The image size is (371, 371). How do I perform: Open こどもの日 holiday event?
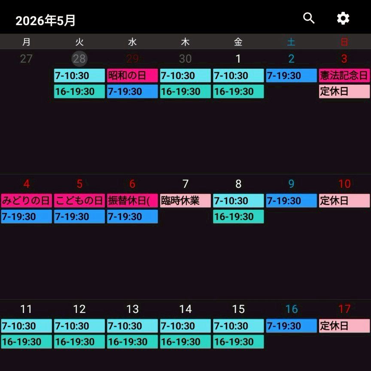[x=79, y=201]
